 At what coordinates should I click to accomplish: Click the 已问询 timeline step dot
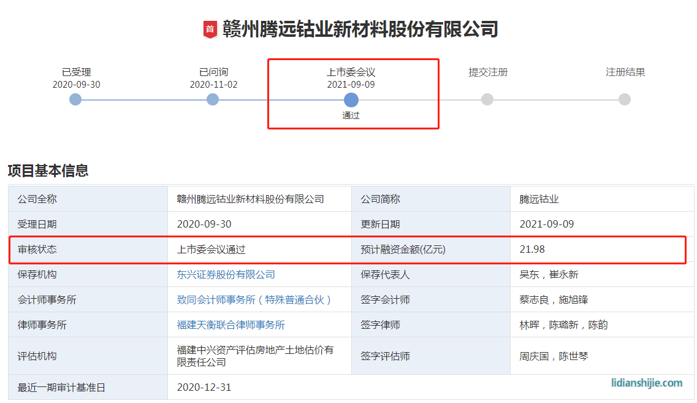coord(213,99)
